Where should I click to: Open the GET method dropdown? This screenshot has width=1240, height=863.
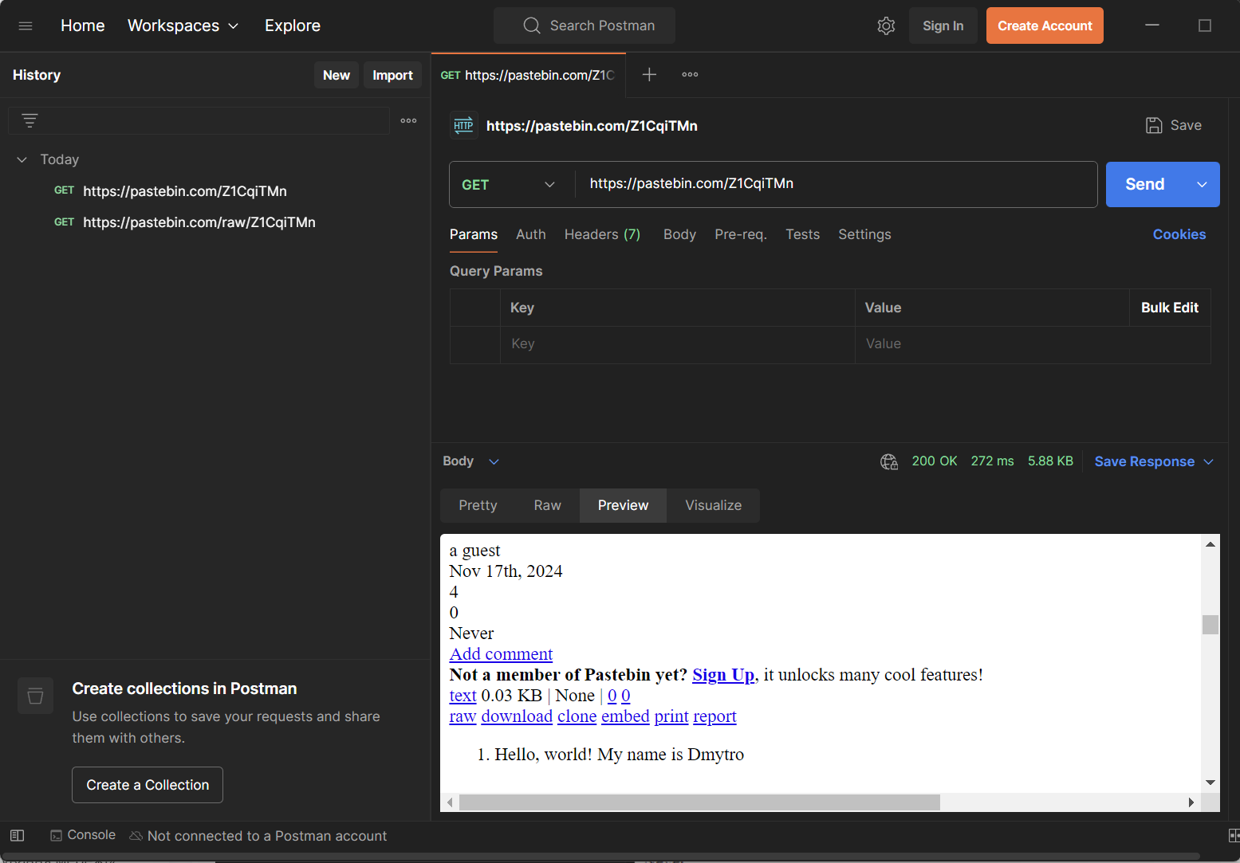pyautogui.click(x=508, y=184)
